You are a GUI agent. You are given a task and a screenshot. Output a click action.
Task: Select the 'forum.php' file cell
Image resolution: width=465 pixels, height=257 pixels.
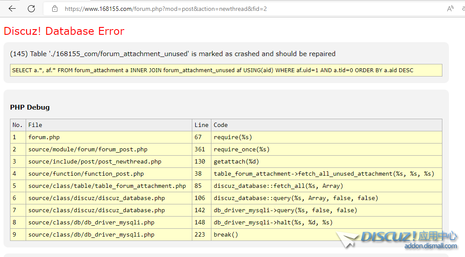(109, 137)
